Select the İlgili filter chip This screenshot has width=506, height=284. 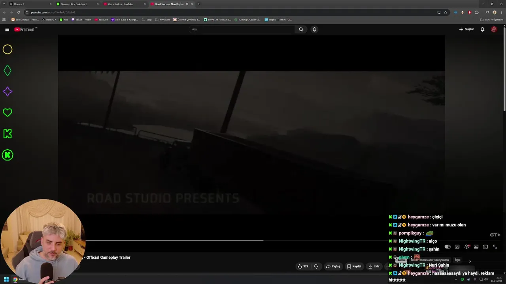pyautogui.click(x=457, y=260)
